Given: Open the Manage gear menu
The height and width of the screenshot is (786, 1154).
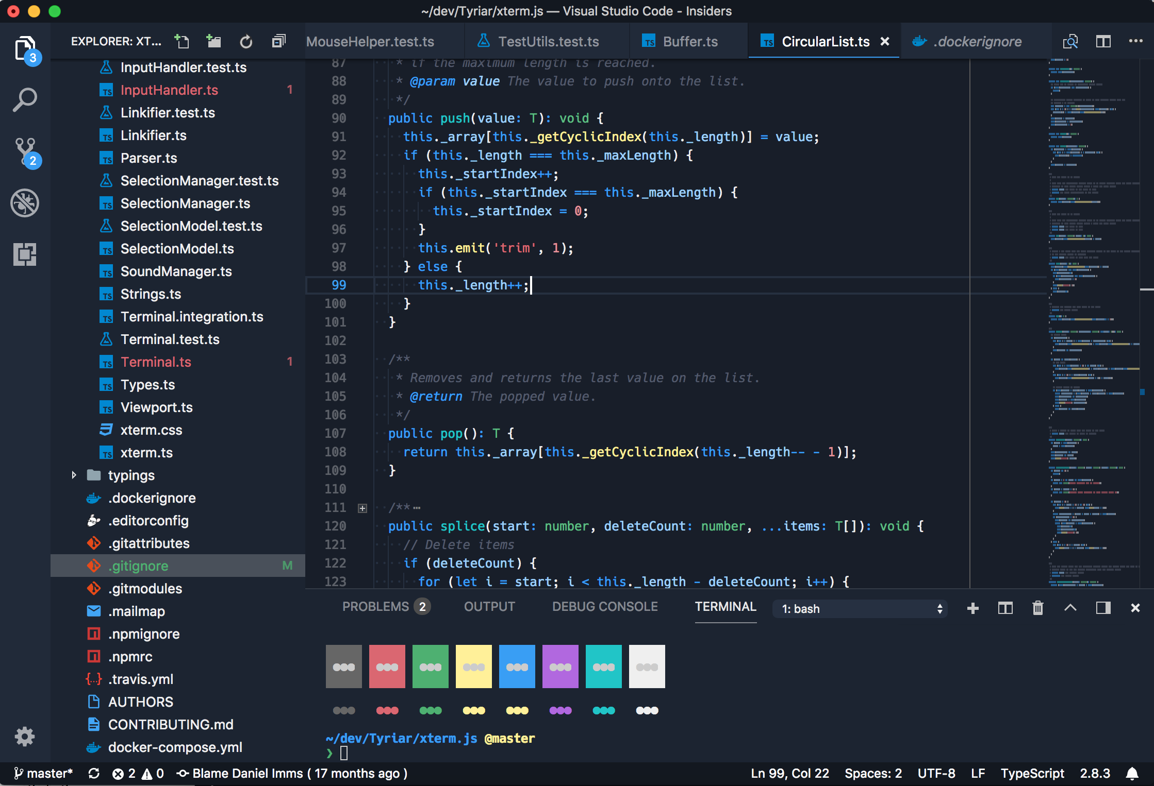Looking at the screenshot, I should point(25,737).
